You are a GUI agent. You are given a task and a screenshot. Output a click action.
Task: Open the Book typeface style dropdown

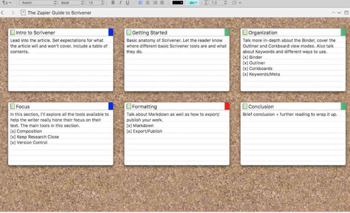click(71, 3)
